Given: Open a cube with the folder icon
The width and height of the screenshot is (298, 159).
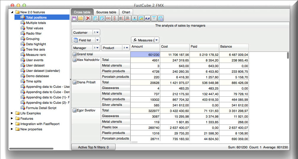Looking at the screenshot, I should (81, 18).
